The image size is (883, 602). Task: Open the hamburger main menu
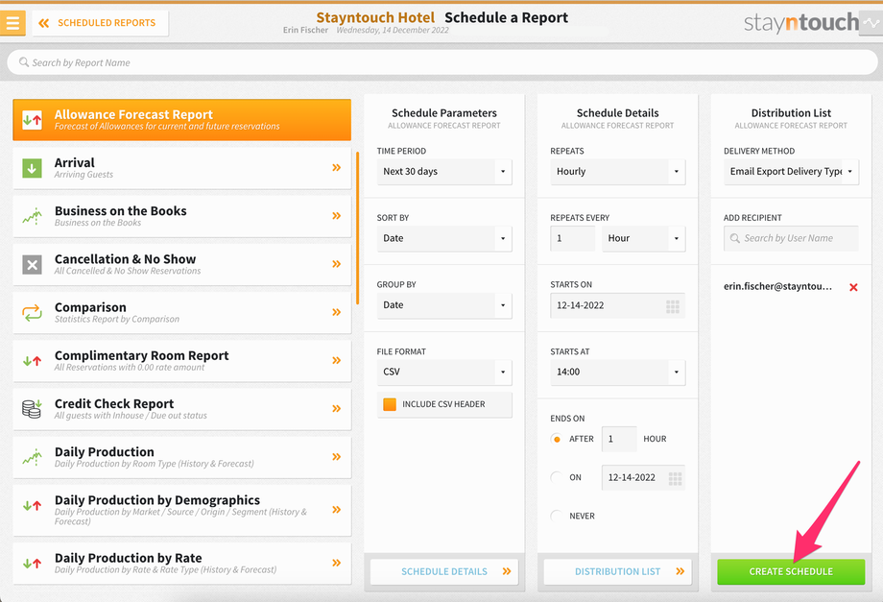click(12, 23)
